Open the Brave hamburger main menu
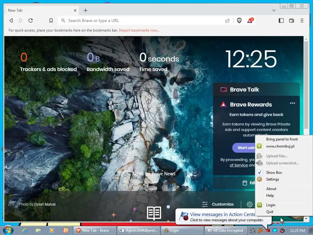 [302, 21]
